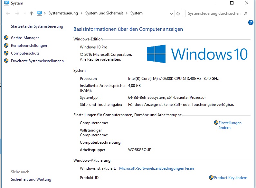Click shield icon beside Remoteeinstellungen
The width and height of the screenshot is (256, 188).
pos(6,45)
